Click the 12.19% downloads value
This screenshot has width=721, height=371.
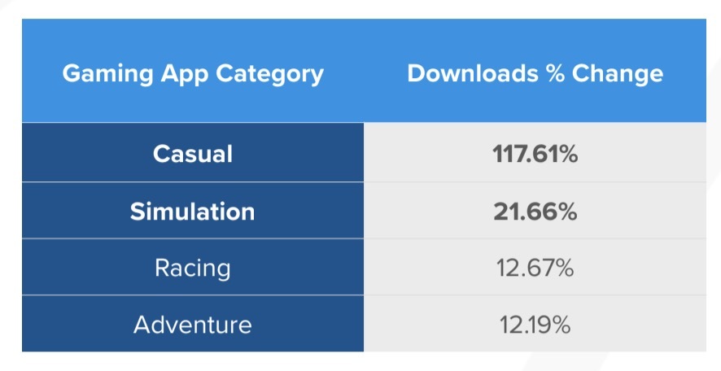pos(535,325)
